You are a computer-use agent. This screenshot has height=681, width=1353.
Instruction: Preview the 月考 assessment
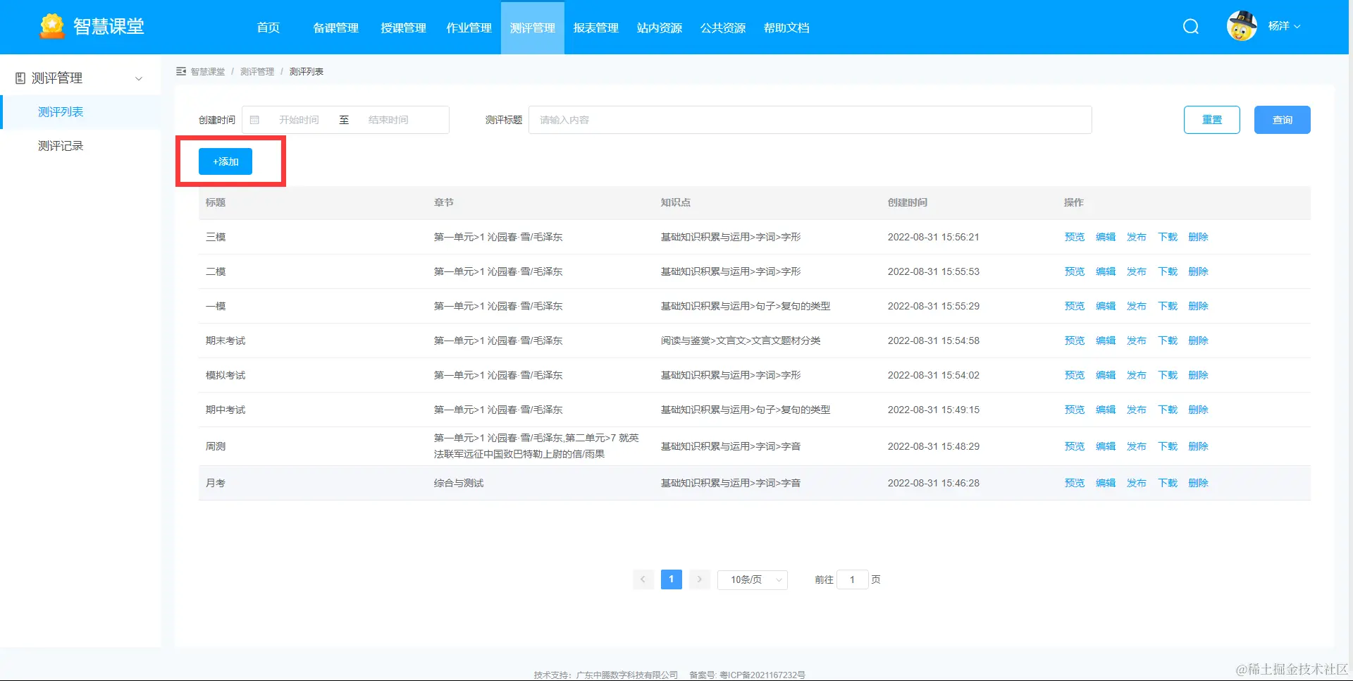pos(1074,483)
